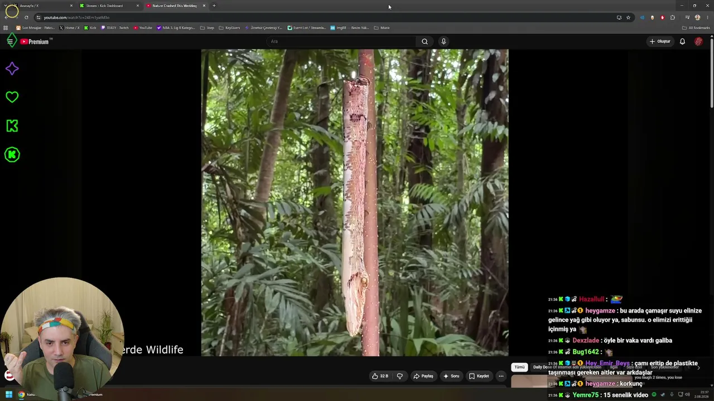This screenshot has width=714, height=401.
Task: Click the microphone tray icon
Action: pos(672,395)
